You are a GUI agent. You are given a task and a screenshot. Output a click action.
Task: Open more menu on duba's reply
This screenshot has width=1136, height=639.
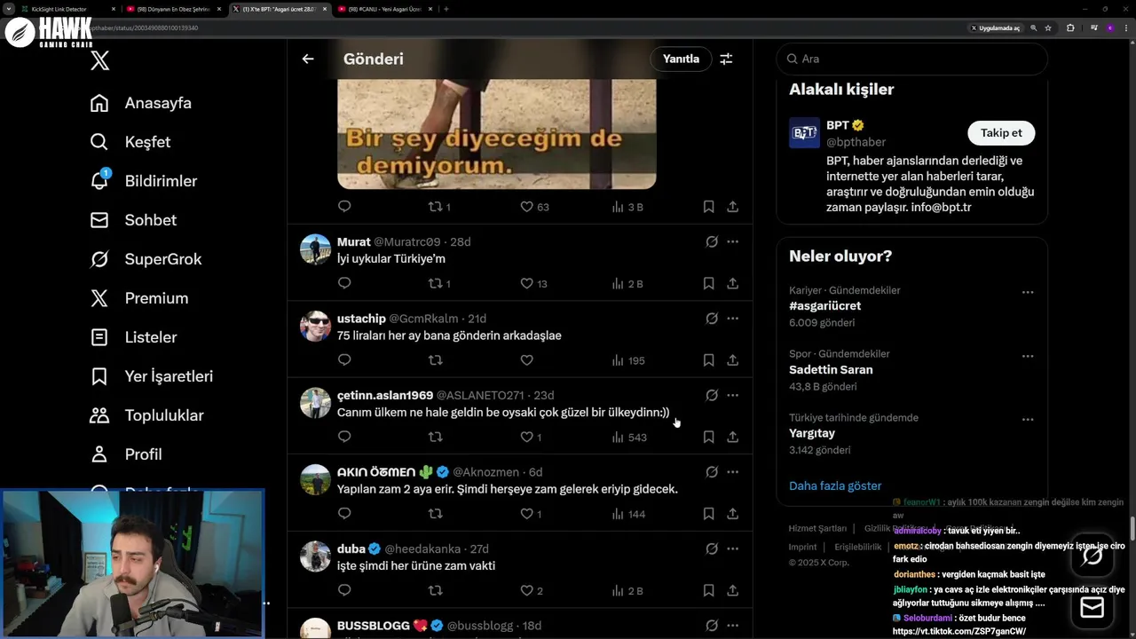click(x=732, y=548)
